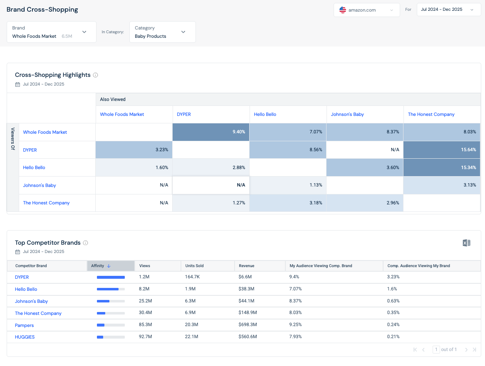
Task: Go to next page arrow
Action: (466, 350)
